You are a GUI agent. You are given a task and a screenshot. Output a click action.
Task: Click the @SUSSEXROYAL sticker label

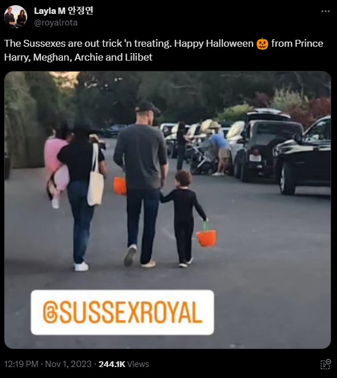click(x=123, y=313)
